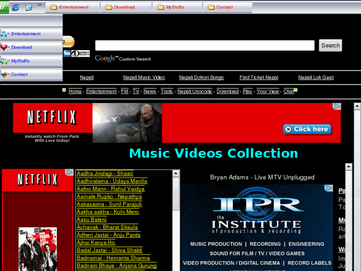Image resolution: width=361 pixels, height=271 pixels.
Task: Play Aakha aakha - Kohi Mero
Action: 108,212
